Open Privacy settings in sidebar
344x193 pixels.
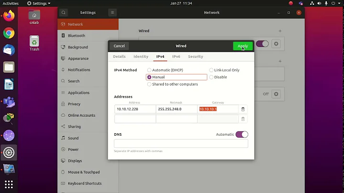click(x=88, y=104)
